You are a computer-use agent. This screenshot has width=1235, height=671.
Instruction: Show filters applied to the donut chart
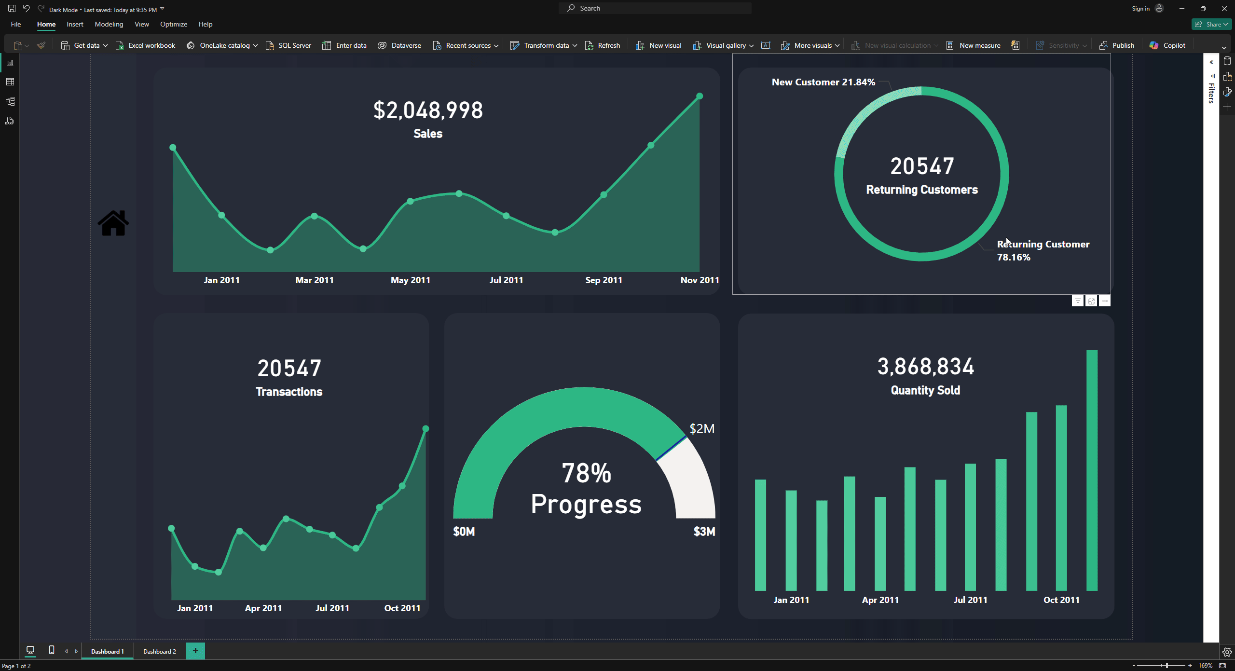1078,301
